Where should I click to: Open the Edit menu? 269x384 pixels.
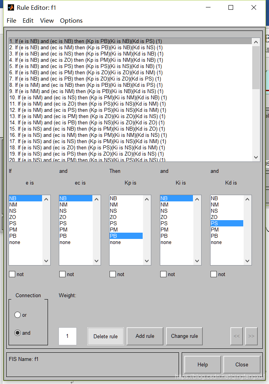coord(28,21)
